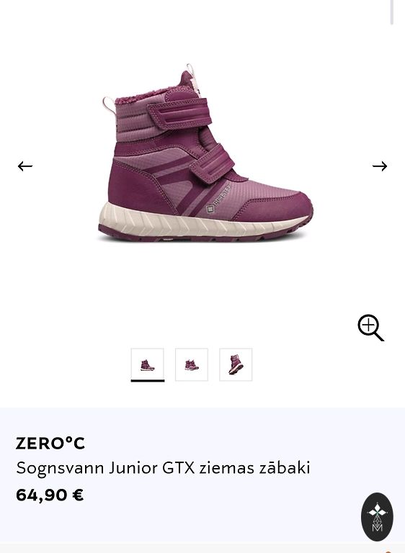Advance to the next product image arrow
This screenshot has height=553, width=405.
(x=380, y=166)
